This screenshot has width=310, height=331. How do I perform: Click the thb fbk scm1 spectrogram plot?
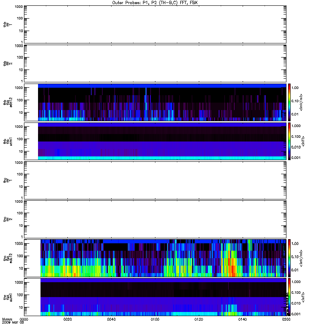(155, 142)
